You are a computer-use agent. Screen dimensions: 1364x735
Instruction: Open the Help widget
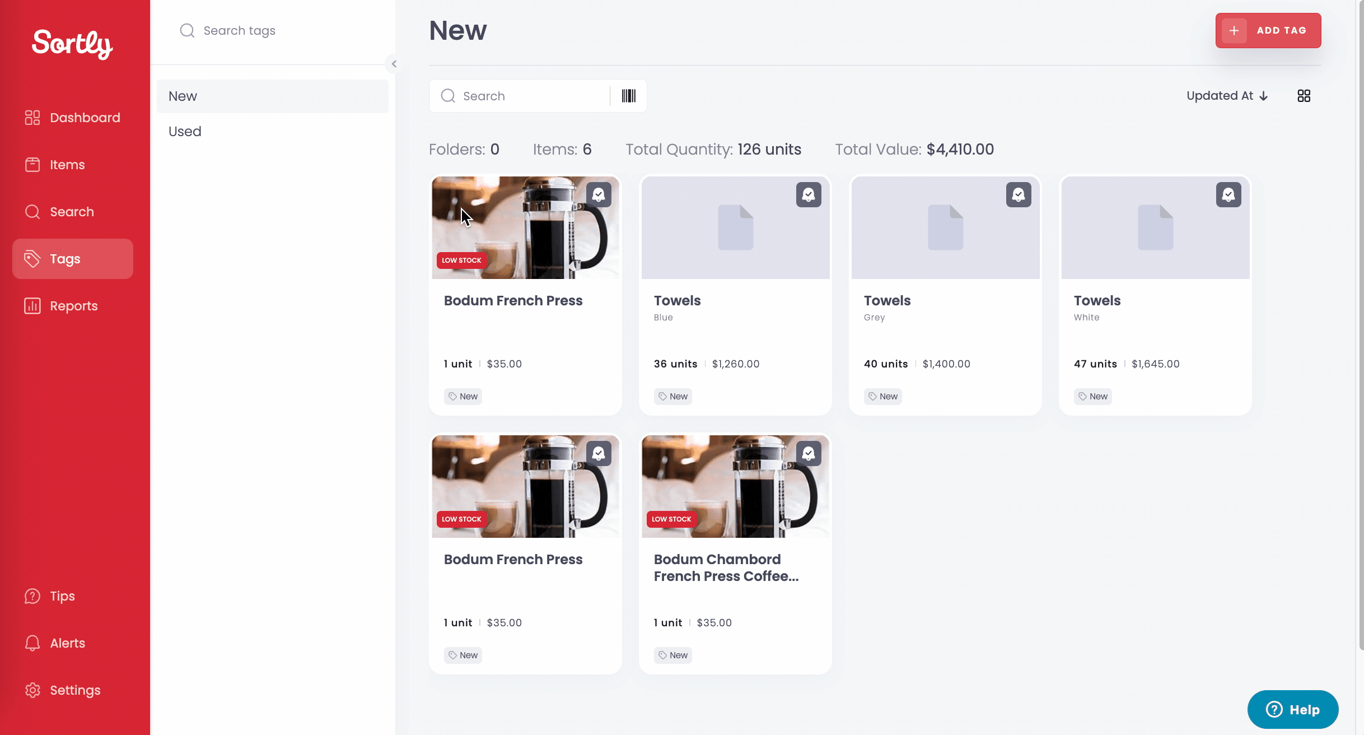tap(1293, 710)
